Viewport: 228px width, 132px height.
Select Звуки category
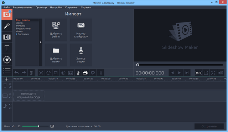pos(20,23)
